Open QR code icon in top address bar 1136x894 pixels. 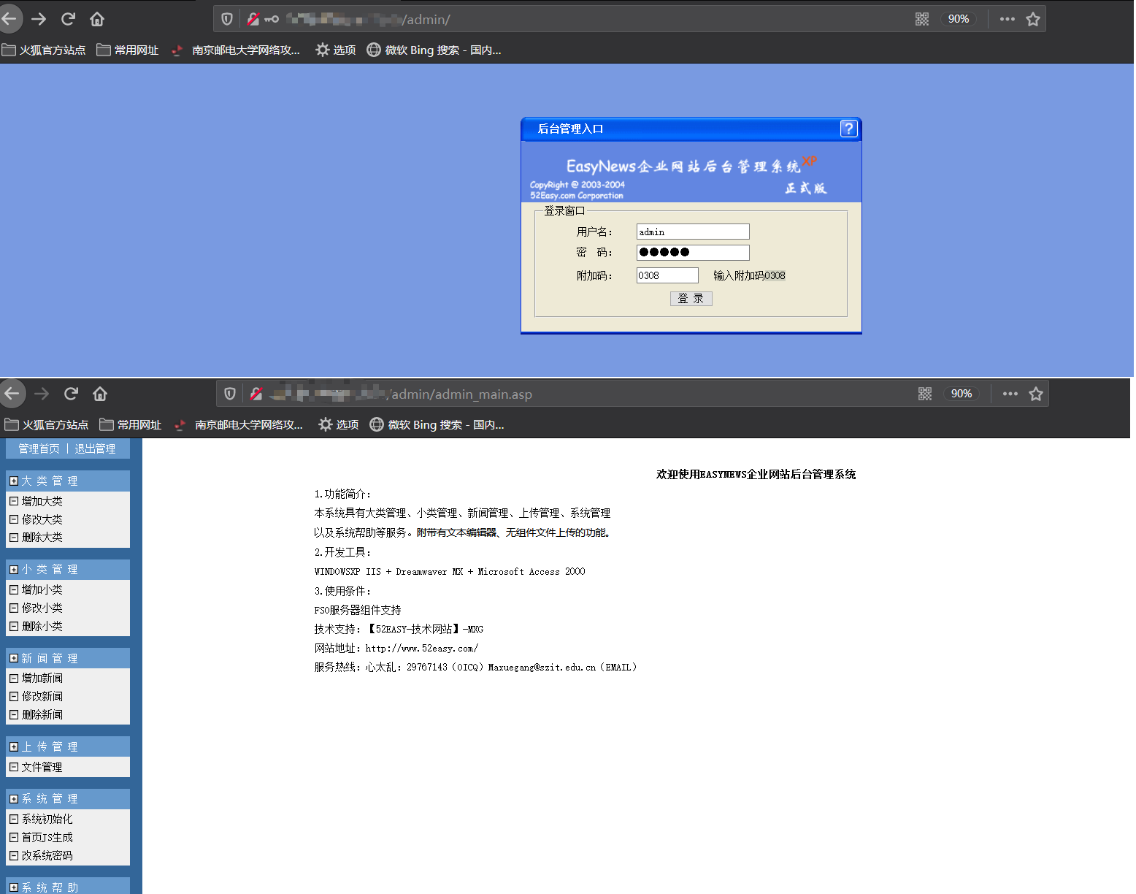click(x=922, y=19)
